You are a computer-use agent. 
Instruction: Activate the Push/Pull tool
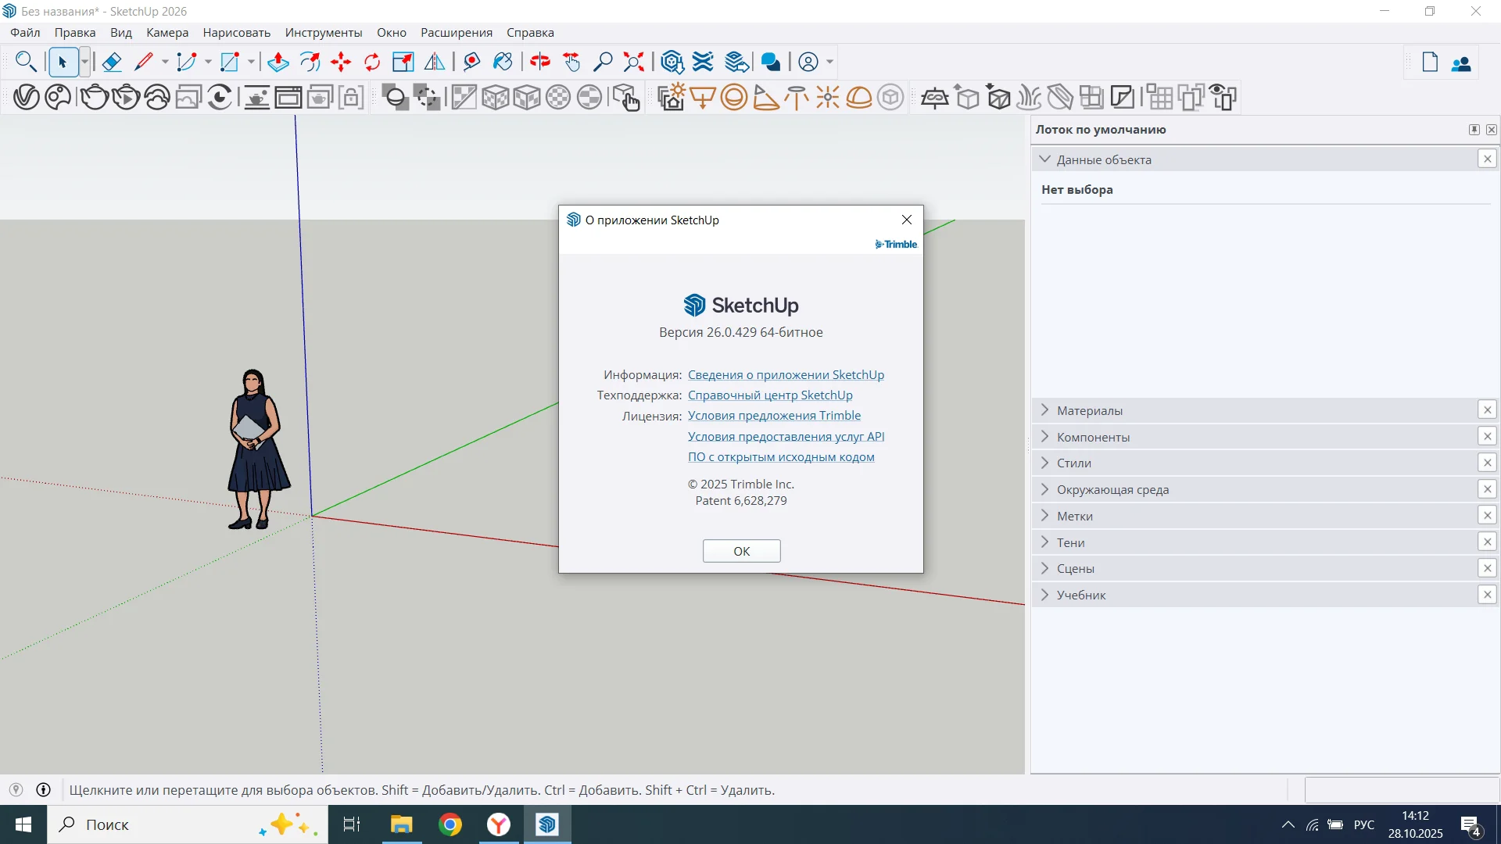tap(278, 62)
